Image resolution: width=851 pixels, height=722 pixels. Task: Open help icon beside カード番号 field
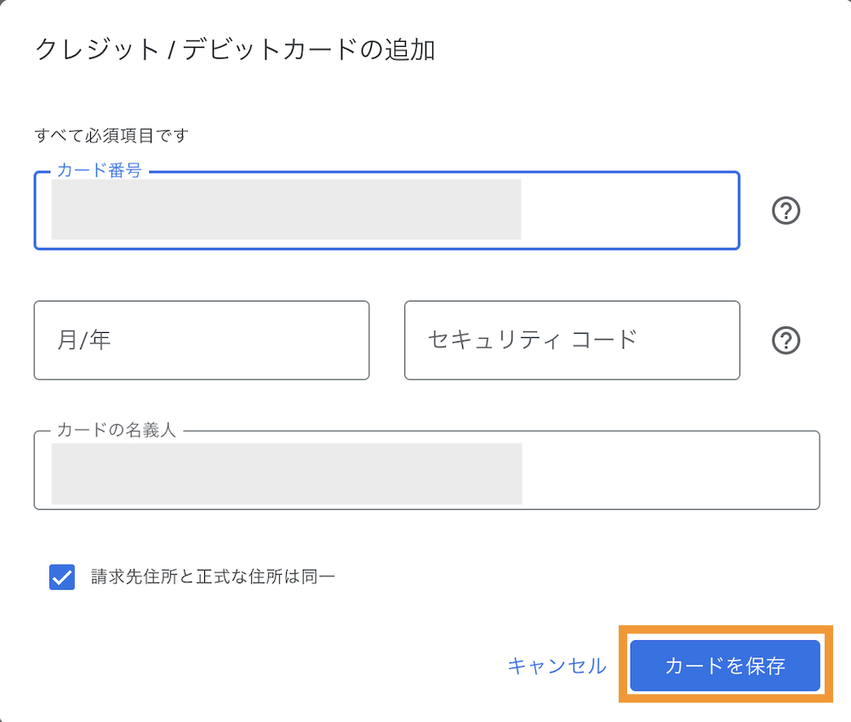click(785, 210)
